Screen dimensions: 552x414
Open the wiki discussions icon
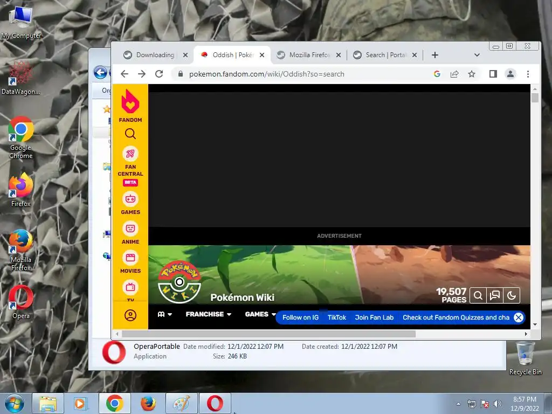(x=495, y=295)
